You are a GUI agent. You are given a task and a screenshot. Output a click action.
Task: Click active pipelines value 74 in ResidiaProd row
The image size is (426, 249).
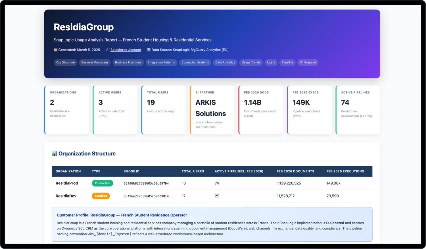(217, 183)
